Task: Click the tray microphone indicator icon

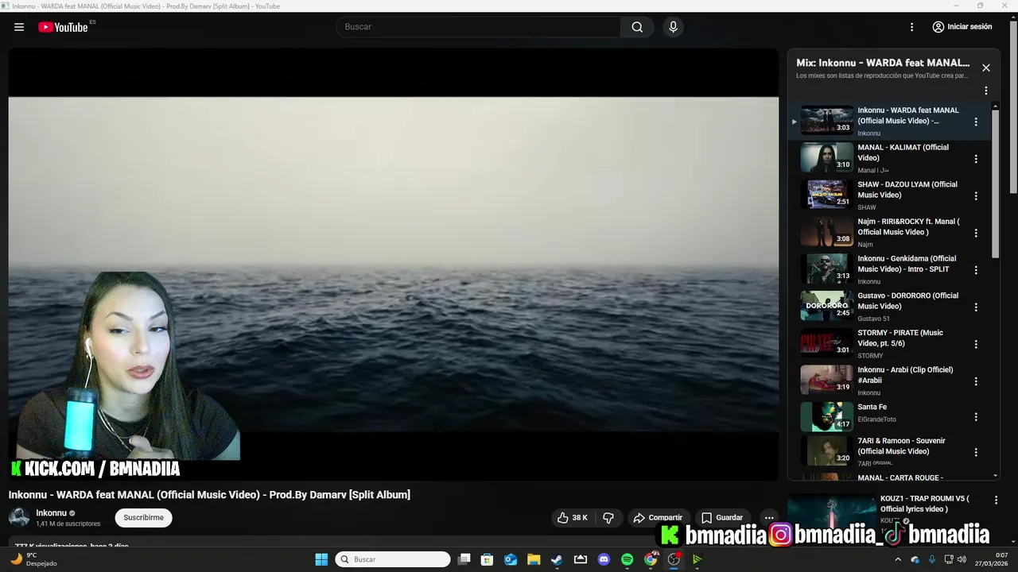Action: click(x=931, y=559)
